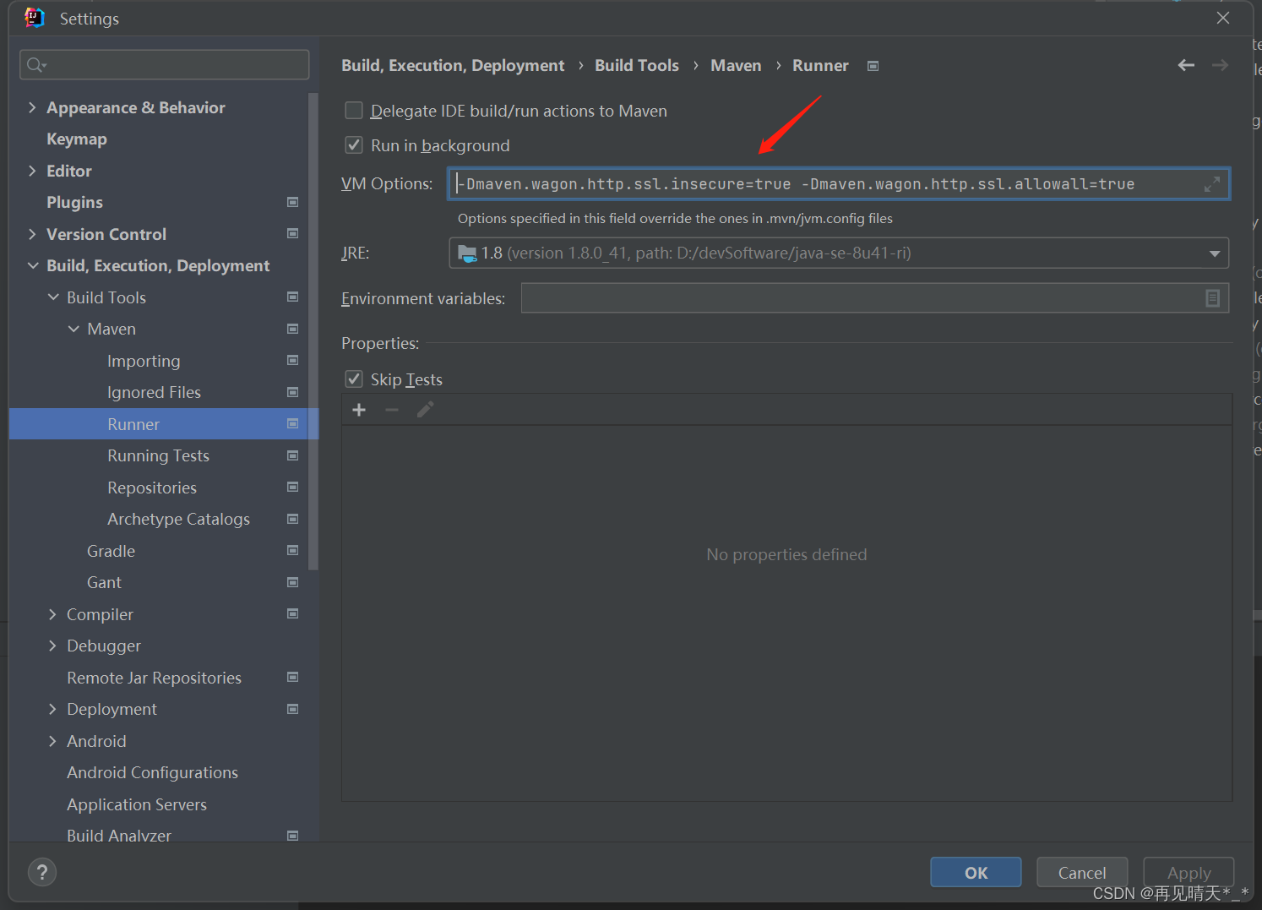This screenshot has width=1262, height=910.
Task: Click the settings search field
Action: (164, 64)
